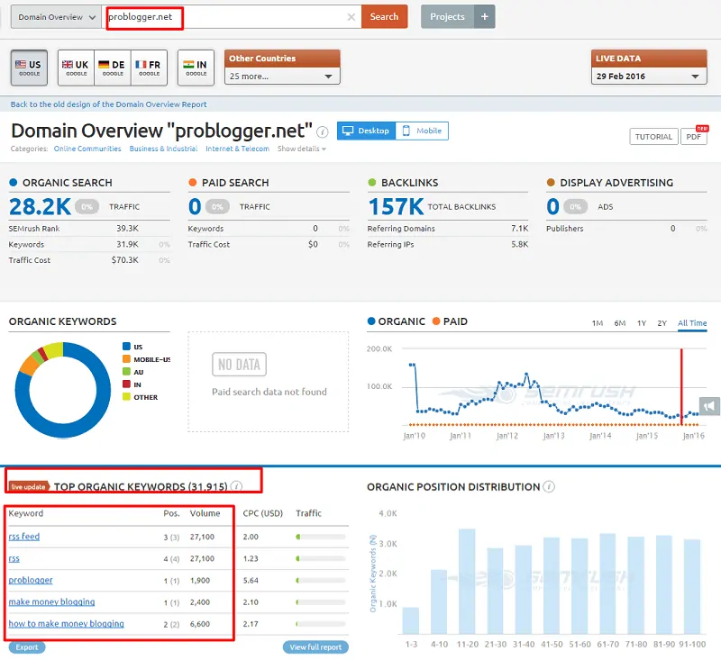Click the 28.2K organic traffic value

pos(40,207)
